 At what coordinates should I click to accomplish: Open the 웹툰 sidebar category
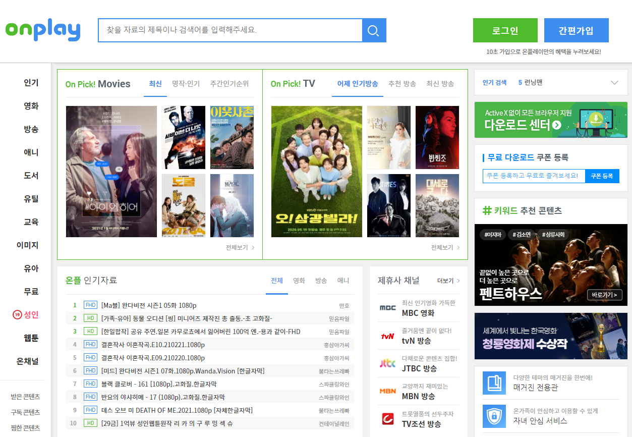click(x=31, y=338)
